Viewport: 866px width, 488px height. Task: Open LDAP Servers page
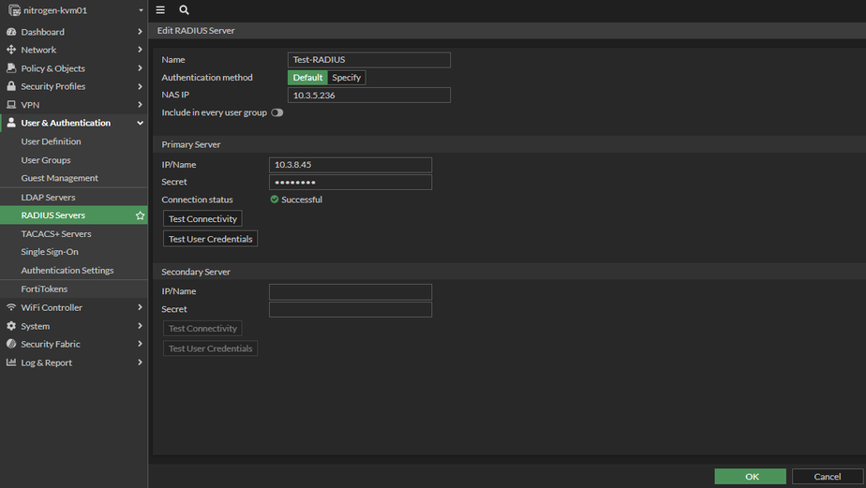[x=49, y=198]
